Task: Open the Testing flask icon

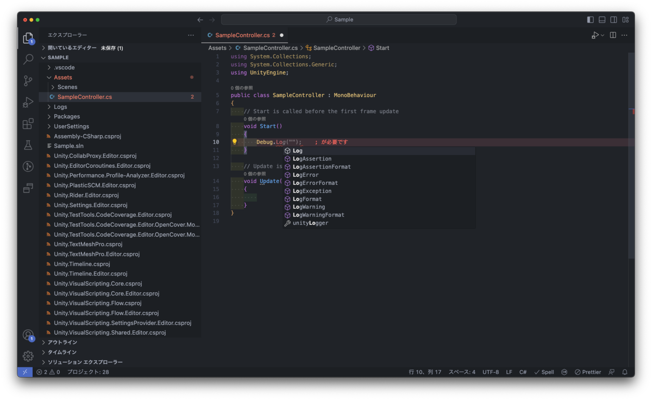Action: click(28, 145)
